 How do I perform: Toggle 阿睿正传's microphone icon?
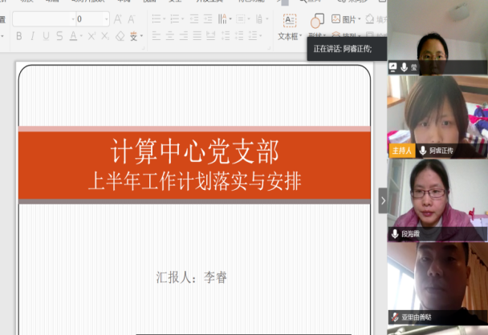422,151
